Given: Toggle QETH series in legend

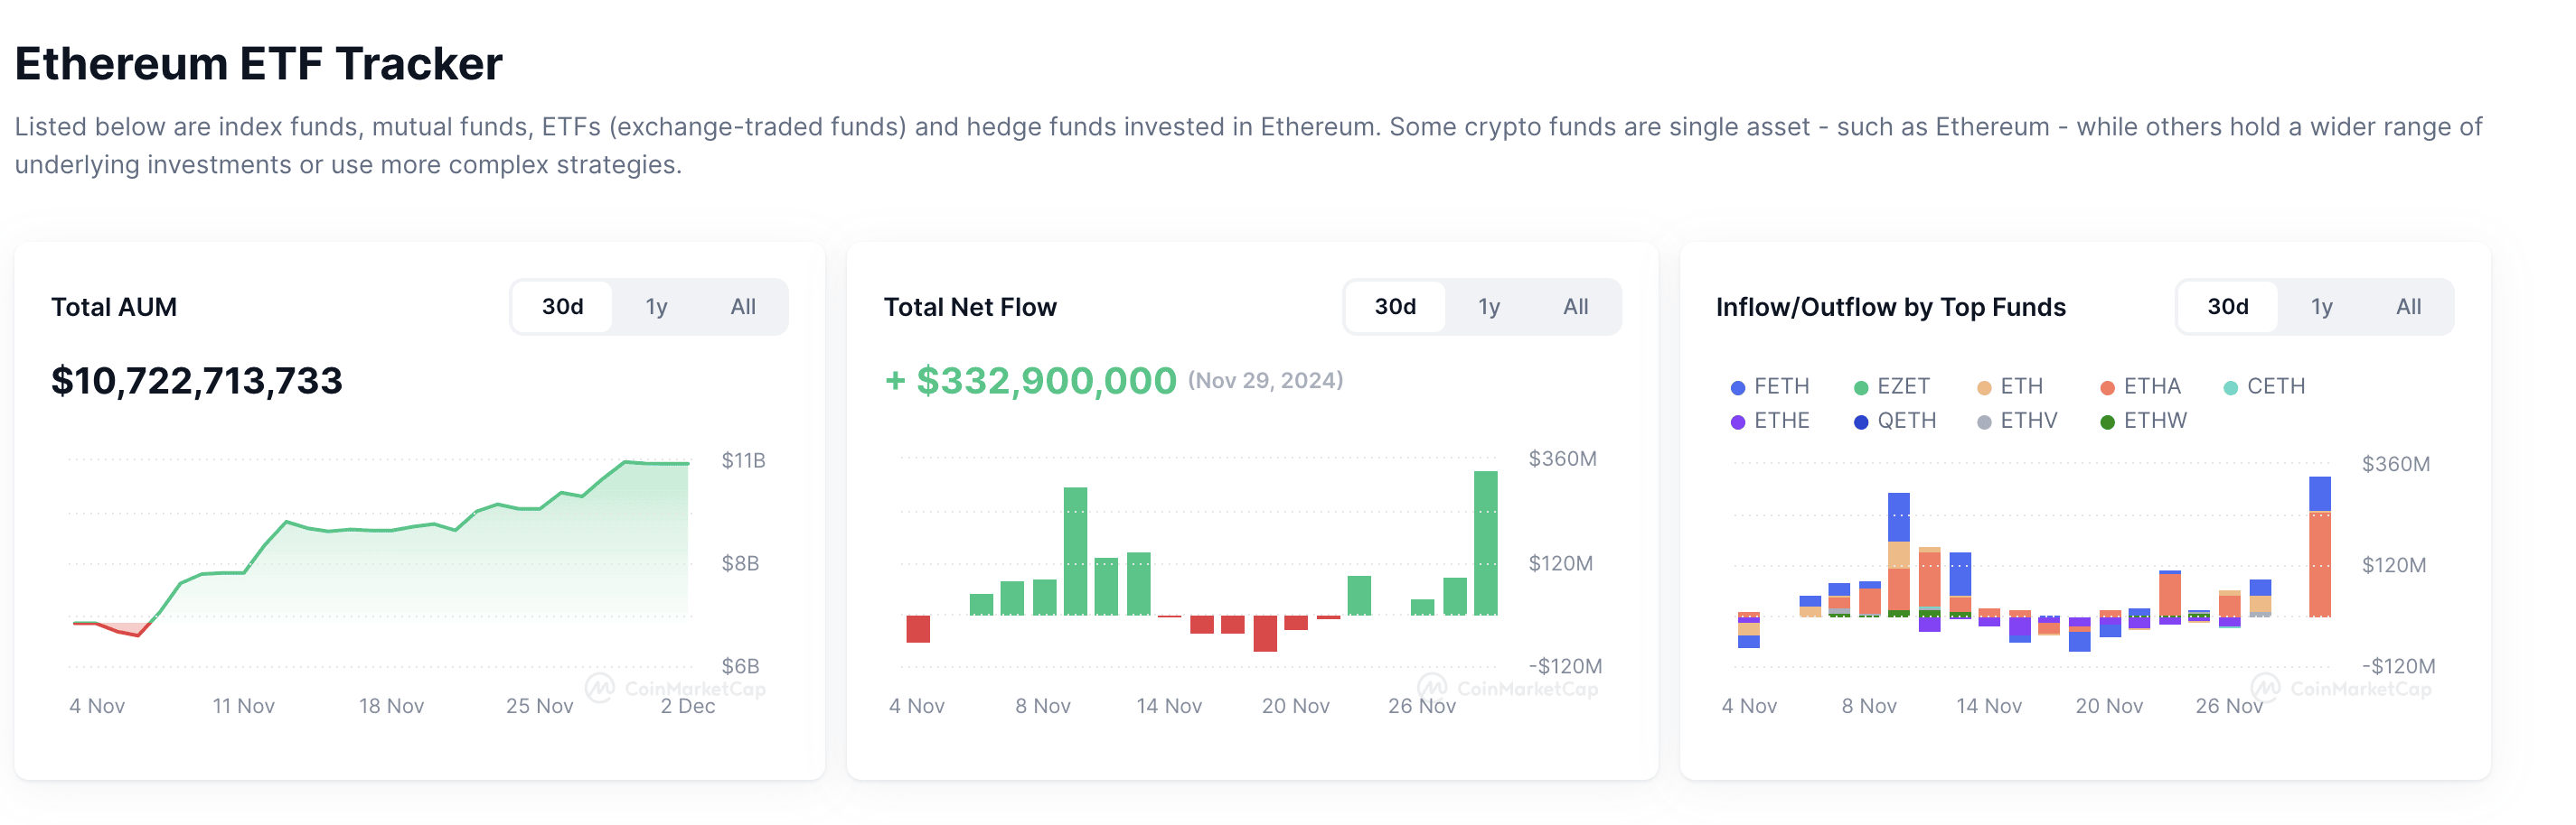Looking at the screenshot, I should (1895, 421).
